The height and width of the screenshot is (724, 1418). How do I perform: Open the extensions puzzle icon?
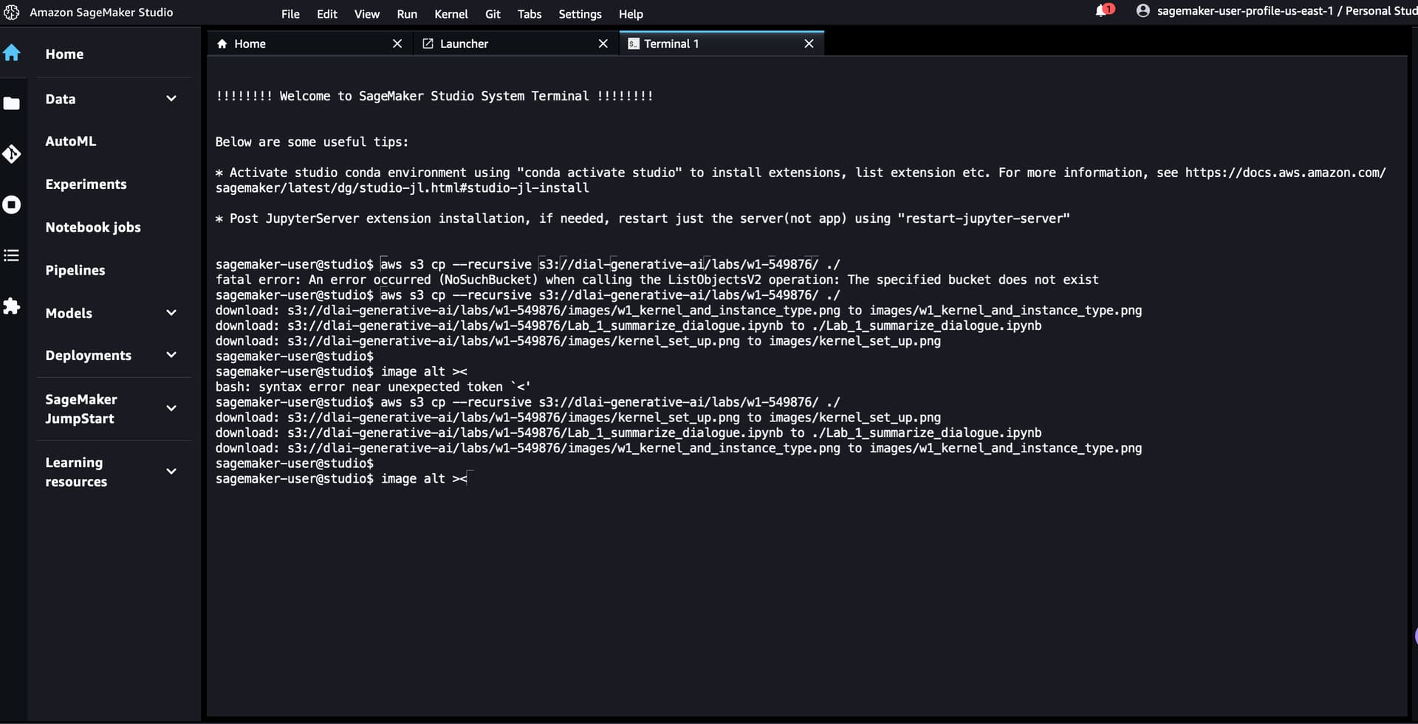[12, 306]
